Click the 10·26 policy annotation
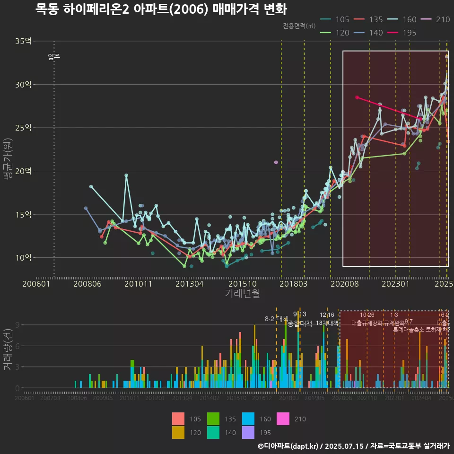 (x=367, y=315)
